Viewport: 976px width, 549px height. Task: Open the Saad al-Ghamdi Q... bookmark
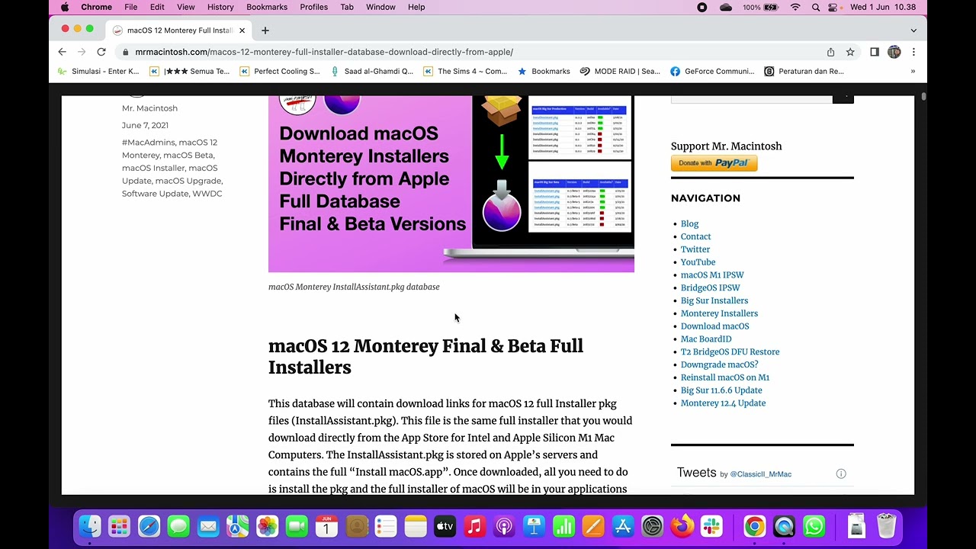coord(371,72)
